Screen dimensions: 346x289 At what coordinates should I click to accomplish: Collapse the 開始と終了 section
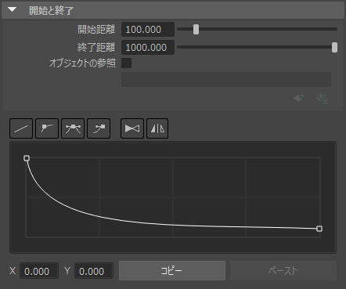point(12,10)
